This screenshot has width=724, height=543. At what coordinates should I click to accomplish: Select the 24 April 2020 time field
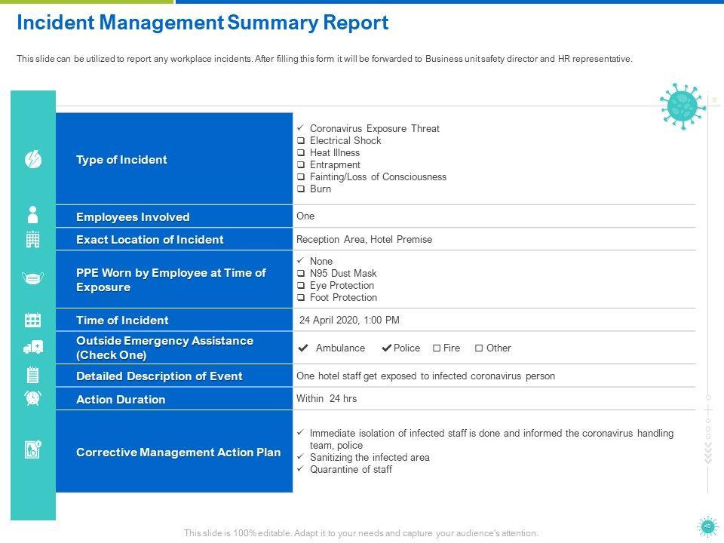point(349,320)
